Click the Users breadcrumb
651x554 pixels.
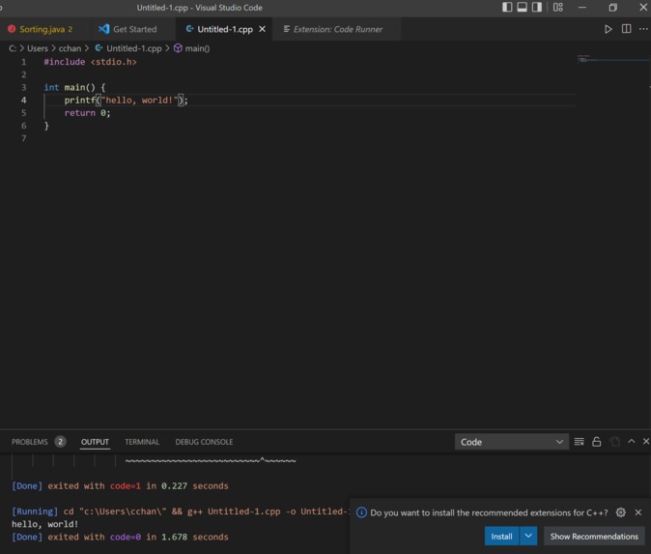pos(38,48)
